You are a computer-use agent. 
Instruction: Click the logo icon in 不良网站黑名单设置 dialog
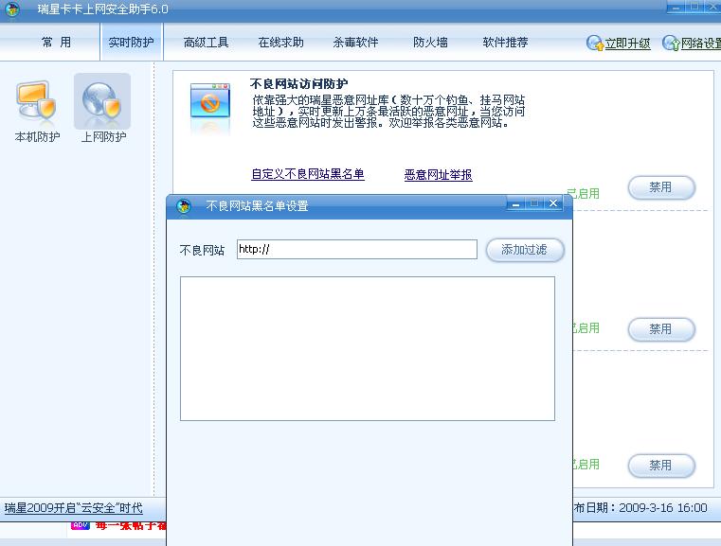[184, 205]
